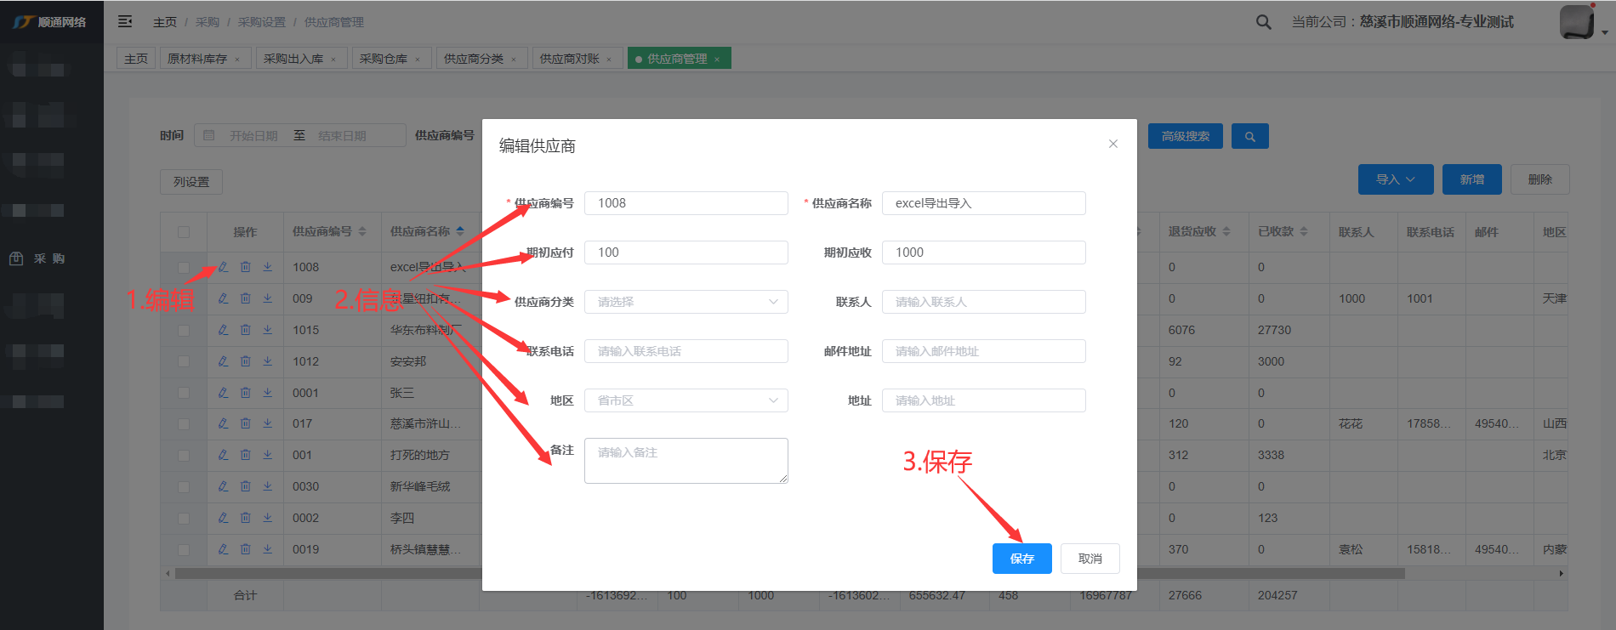Click the edit pencil icon for supplier 1008

tap(223, 267)
